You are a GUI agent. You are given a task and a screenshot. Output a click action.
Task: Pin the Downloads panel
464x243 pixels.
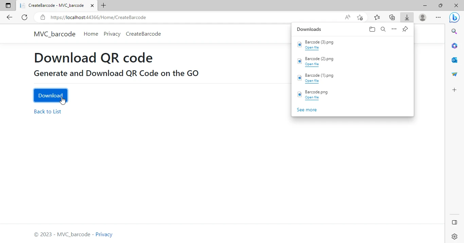point(405,29)
